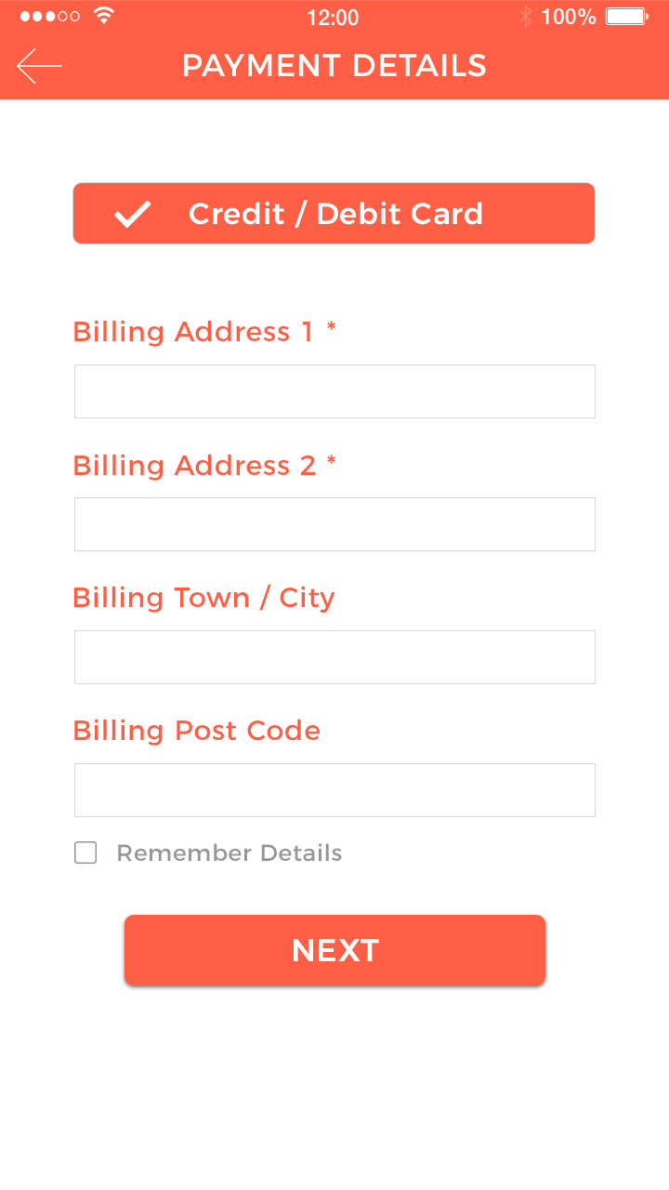Tap the Bluetooth status icon
Viewport: 669px width, 1190px height.
pyautogui.click(x=525, y=16)
